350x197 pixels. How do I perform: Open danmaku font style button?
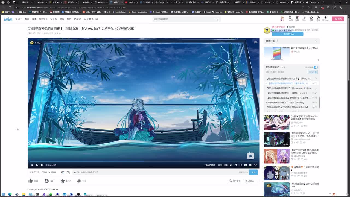tap(75, 172)
